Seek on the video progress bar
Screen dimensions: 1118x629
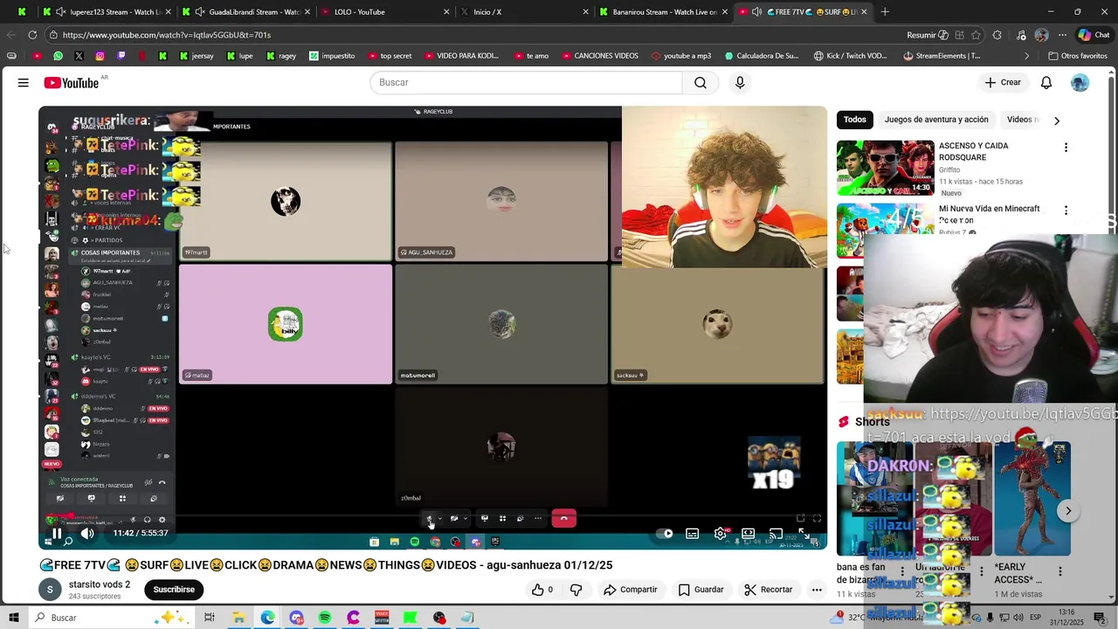point(432,515)
